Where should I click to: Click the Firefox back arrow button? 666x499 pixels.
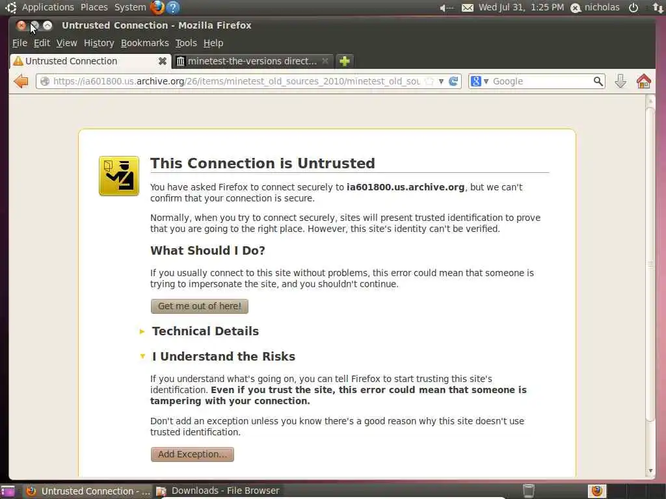[20, 81]
